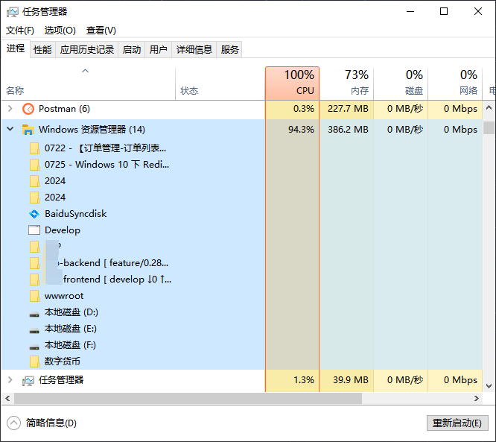Collapse the Windows 资源管理器 (14) group
496x442 pixels.
[x=10, y=130]
